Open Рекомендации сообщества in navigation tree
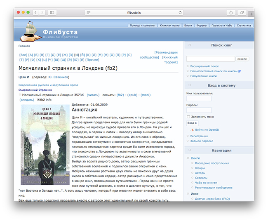The height and width of the screenshot is (221, 268). click(214, 188)
